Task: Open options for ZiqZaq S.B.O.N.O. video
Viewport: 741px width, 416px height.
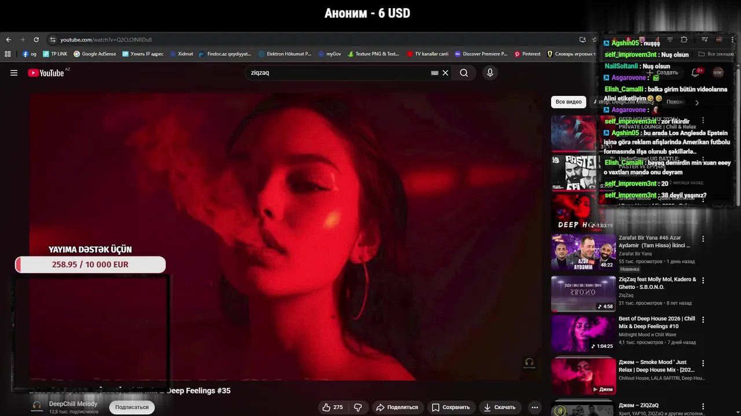Action: click(703, 280)
